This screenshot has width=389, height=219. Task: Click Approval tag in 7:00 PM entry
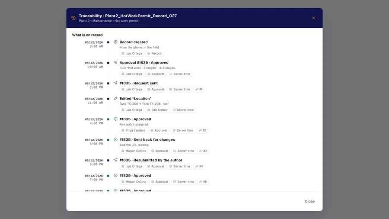[x=159, y=182]
